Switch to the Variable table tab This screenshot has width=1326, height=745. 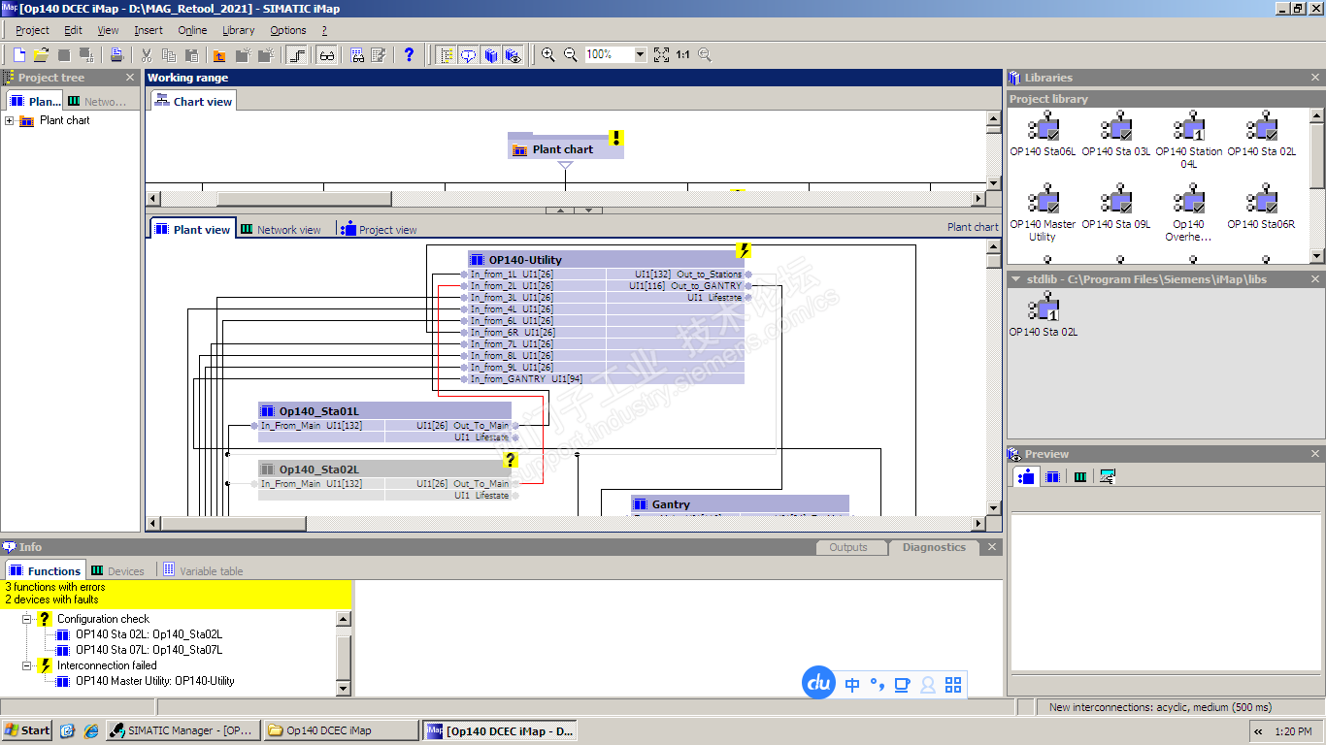202,571
